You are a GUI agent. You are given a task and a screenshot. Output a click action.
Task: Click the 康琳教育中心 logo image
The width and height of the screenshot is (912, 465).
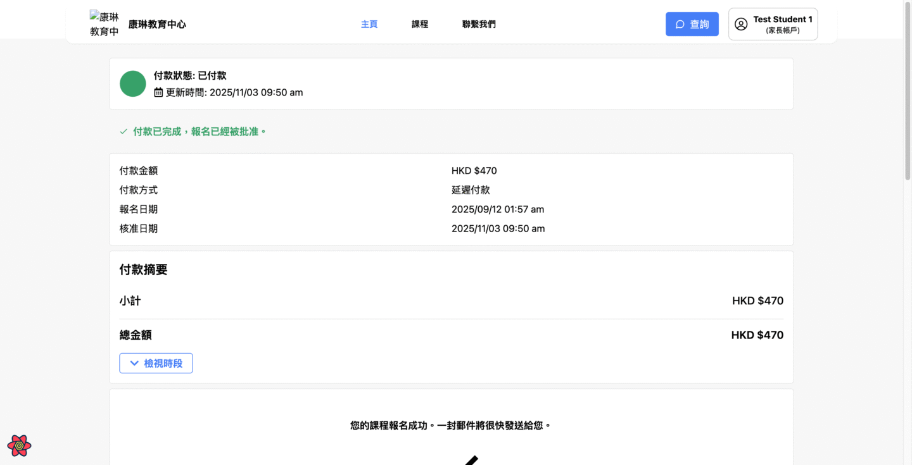click(104, 24)
